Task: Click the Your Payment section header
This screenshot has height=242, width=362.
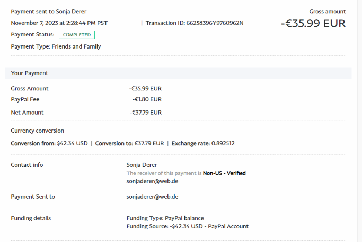Action: (30, 73)
